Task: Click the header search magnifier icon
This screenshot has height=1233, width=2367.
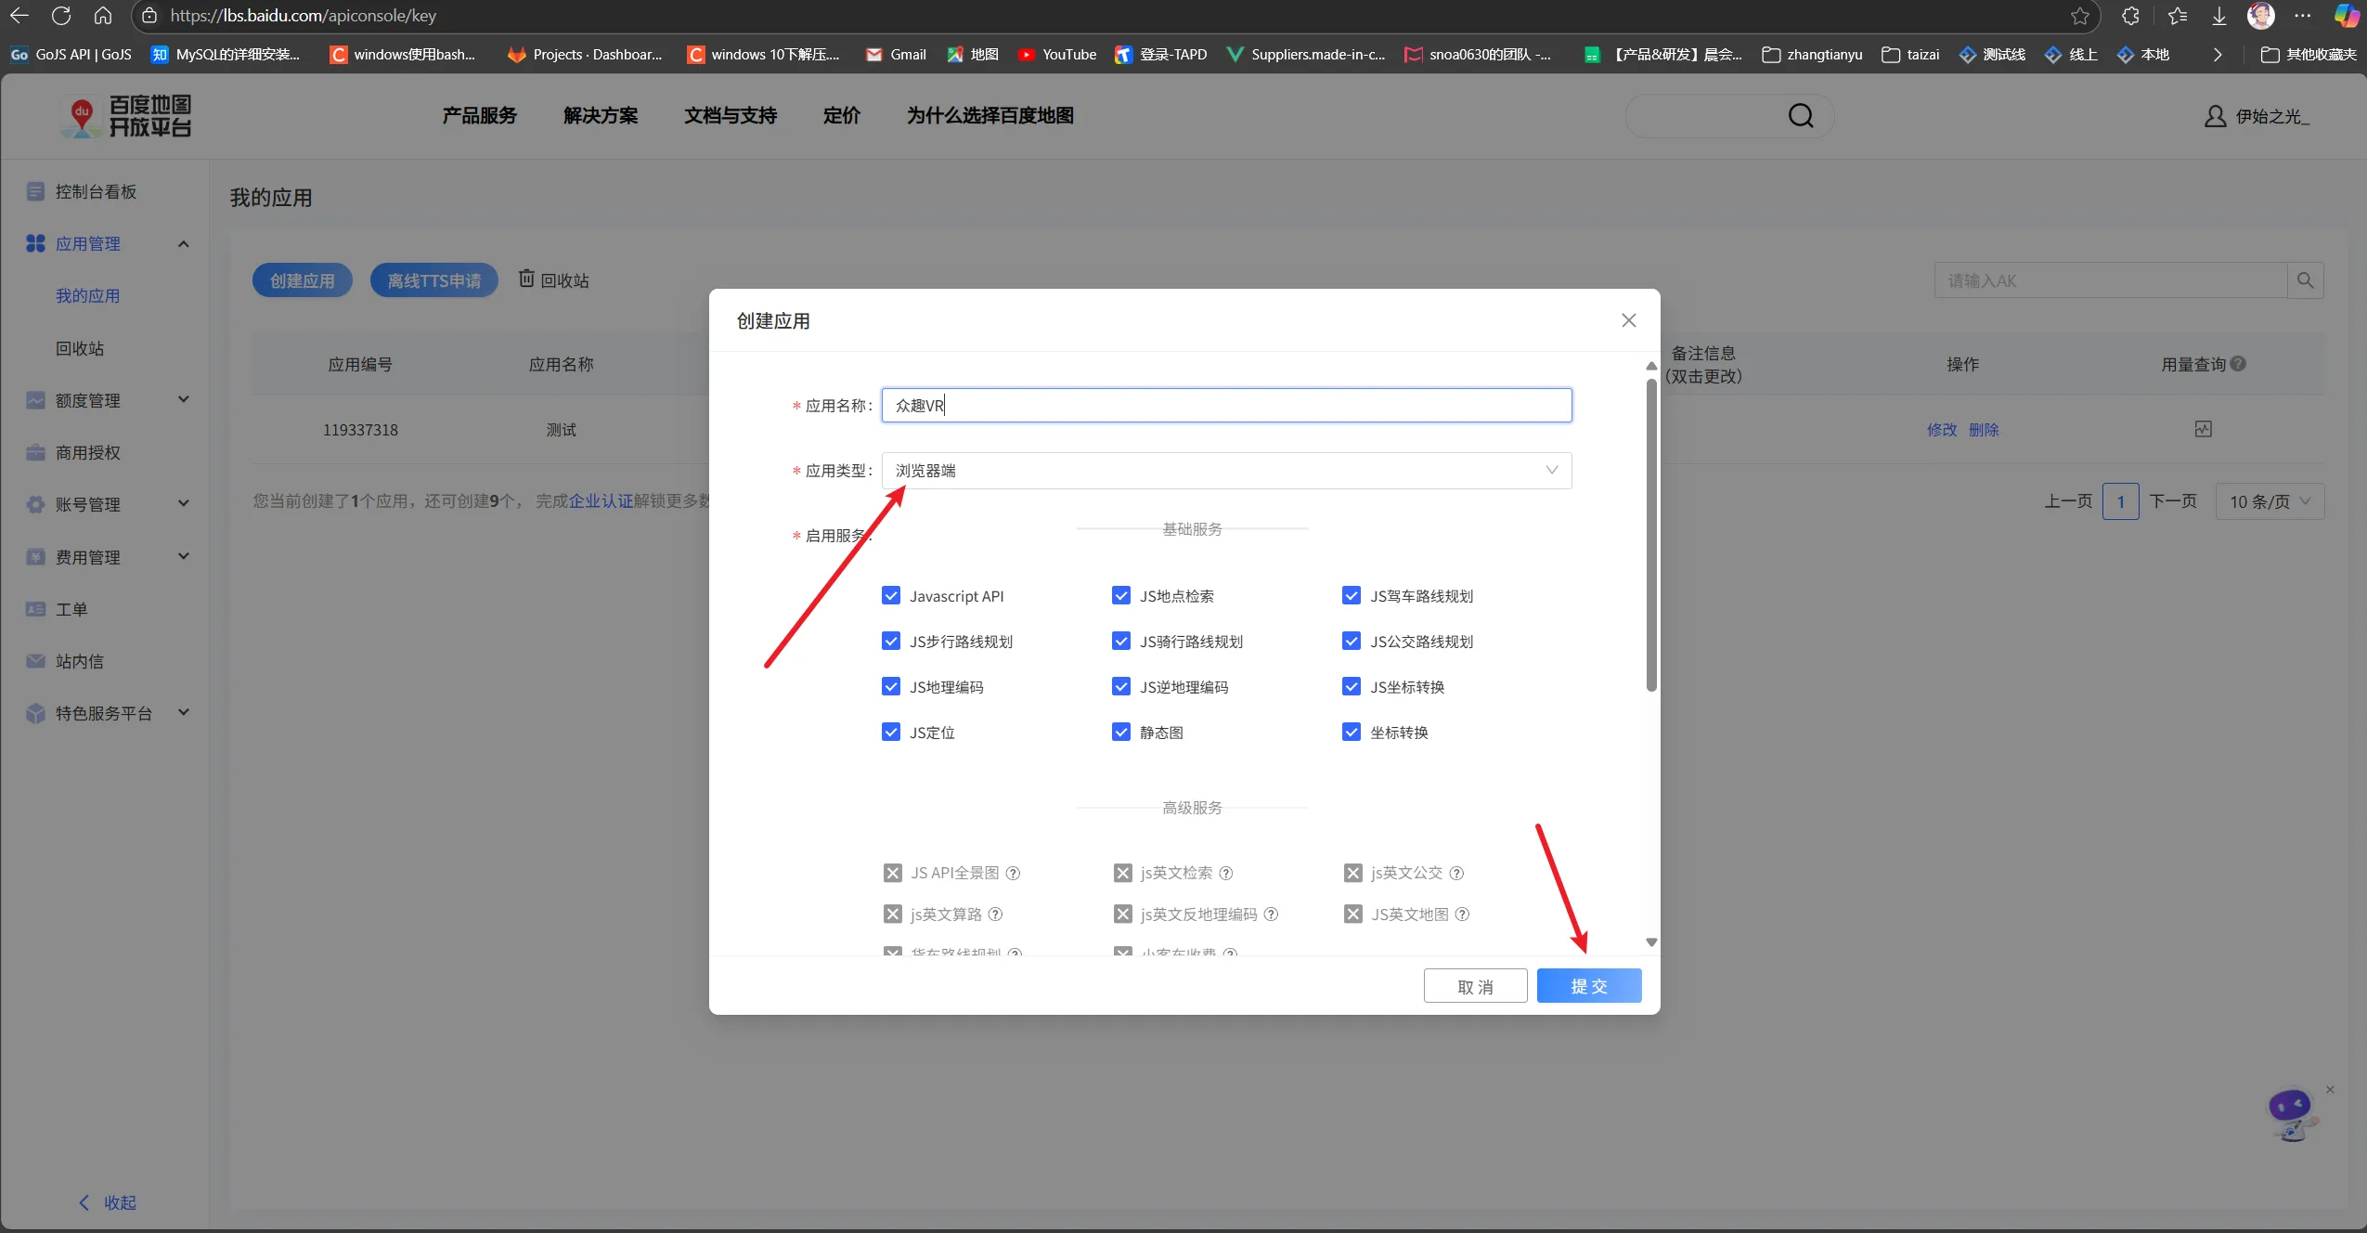Action: click(x=1801, y=116)
